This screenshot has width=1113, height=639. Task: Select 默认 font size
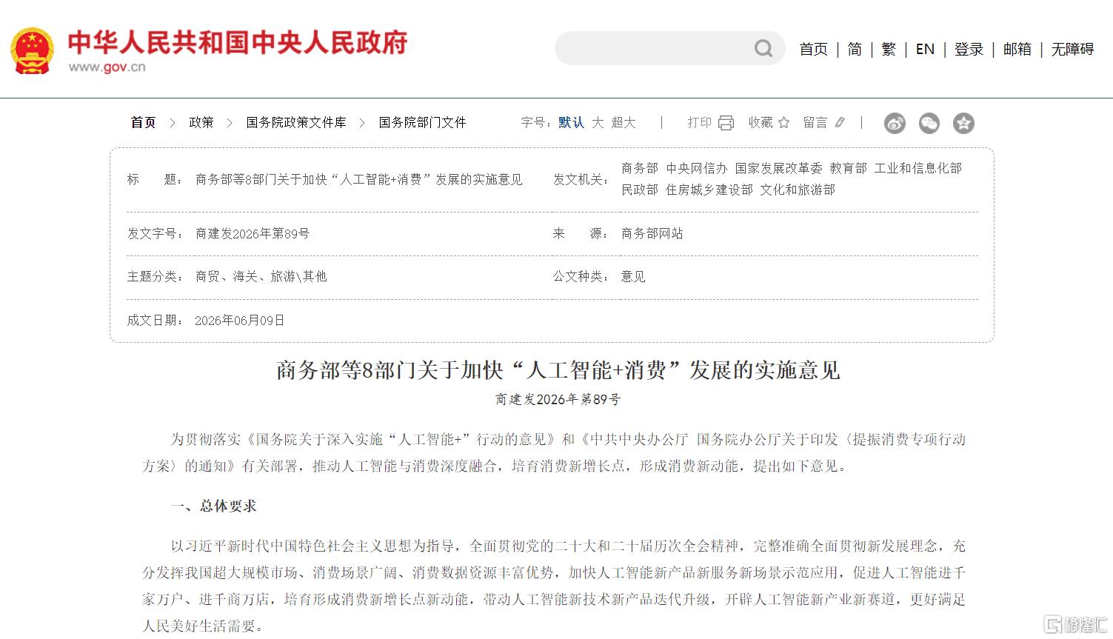point(571,123)
